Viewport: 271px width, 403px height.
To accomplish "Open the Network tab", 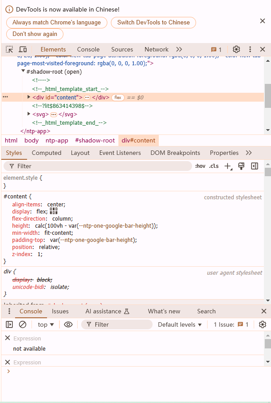I will (x=157, y=49).
